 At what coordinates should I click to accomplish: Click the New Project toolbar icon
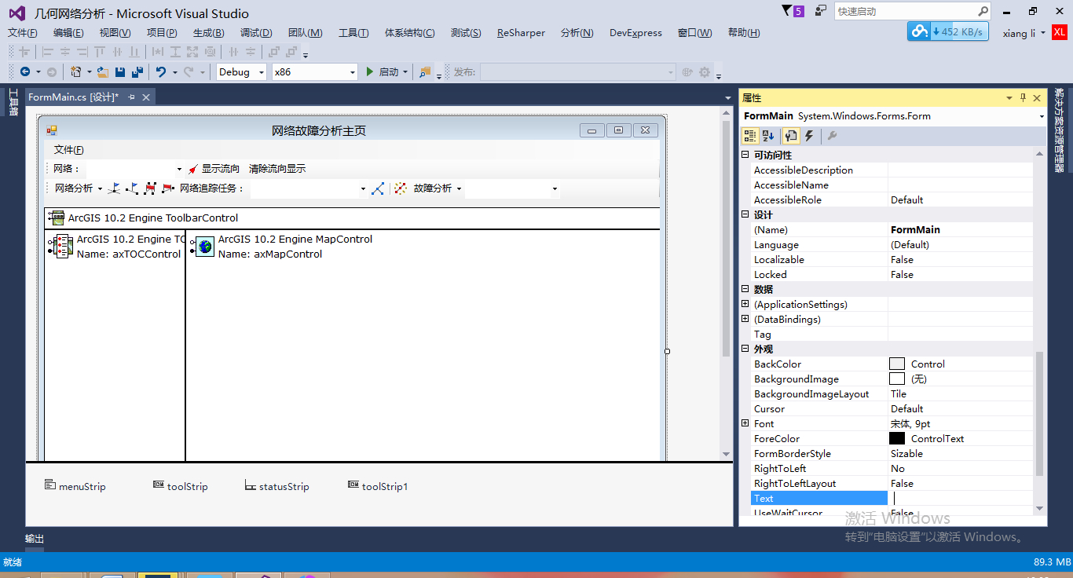76,72
